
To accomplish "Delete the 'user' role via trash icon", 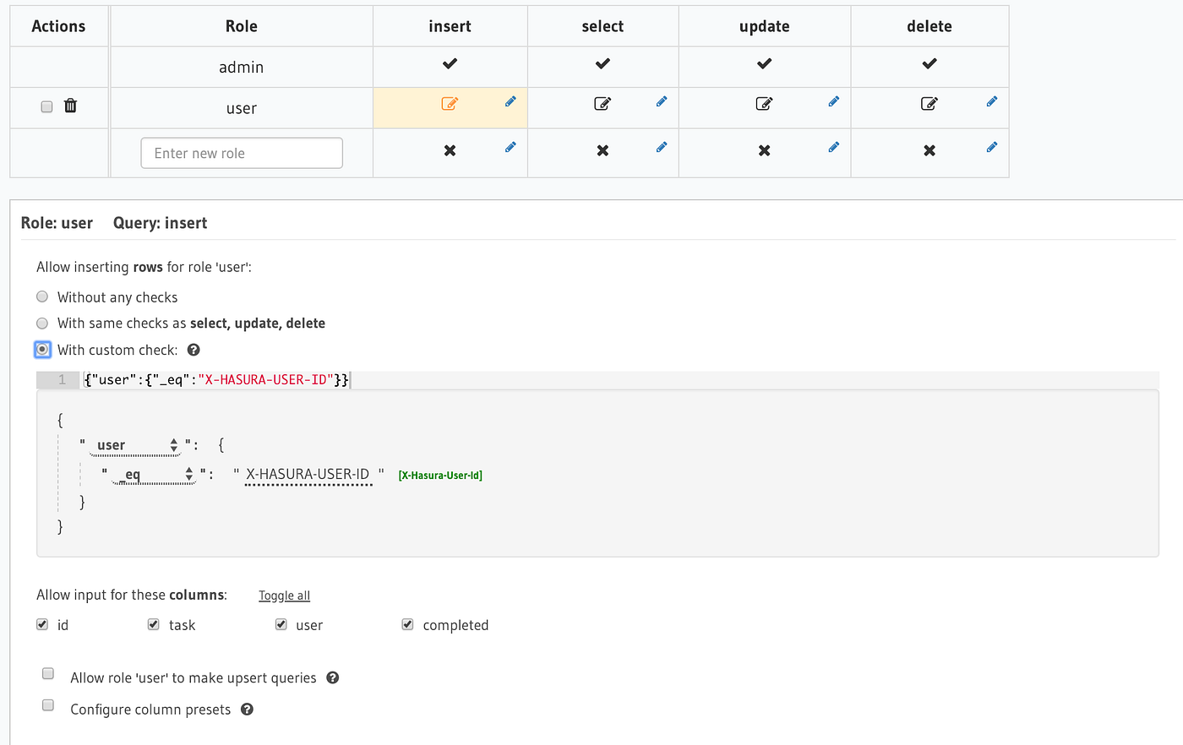I will [70, 106].
